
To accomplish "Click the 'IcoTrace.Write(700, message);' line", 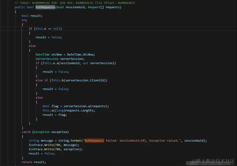I will pos(54,145).
